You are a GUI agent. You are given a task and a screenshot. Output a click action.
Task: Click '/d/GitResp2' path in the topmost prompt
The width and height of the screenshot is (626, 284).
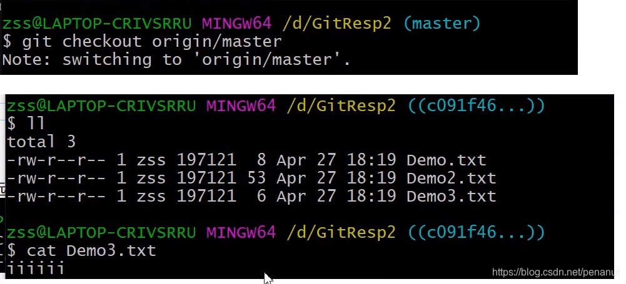point(337,24)
